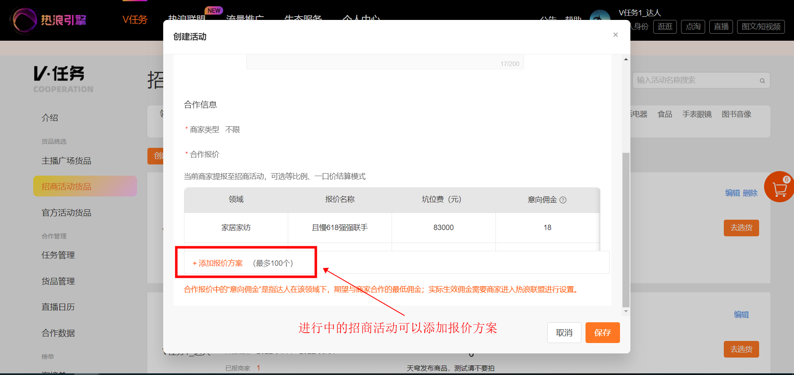Click the 热浪引擎 logo
This screenshot has height=375, width=794.
pos(50,20)
